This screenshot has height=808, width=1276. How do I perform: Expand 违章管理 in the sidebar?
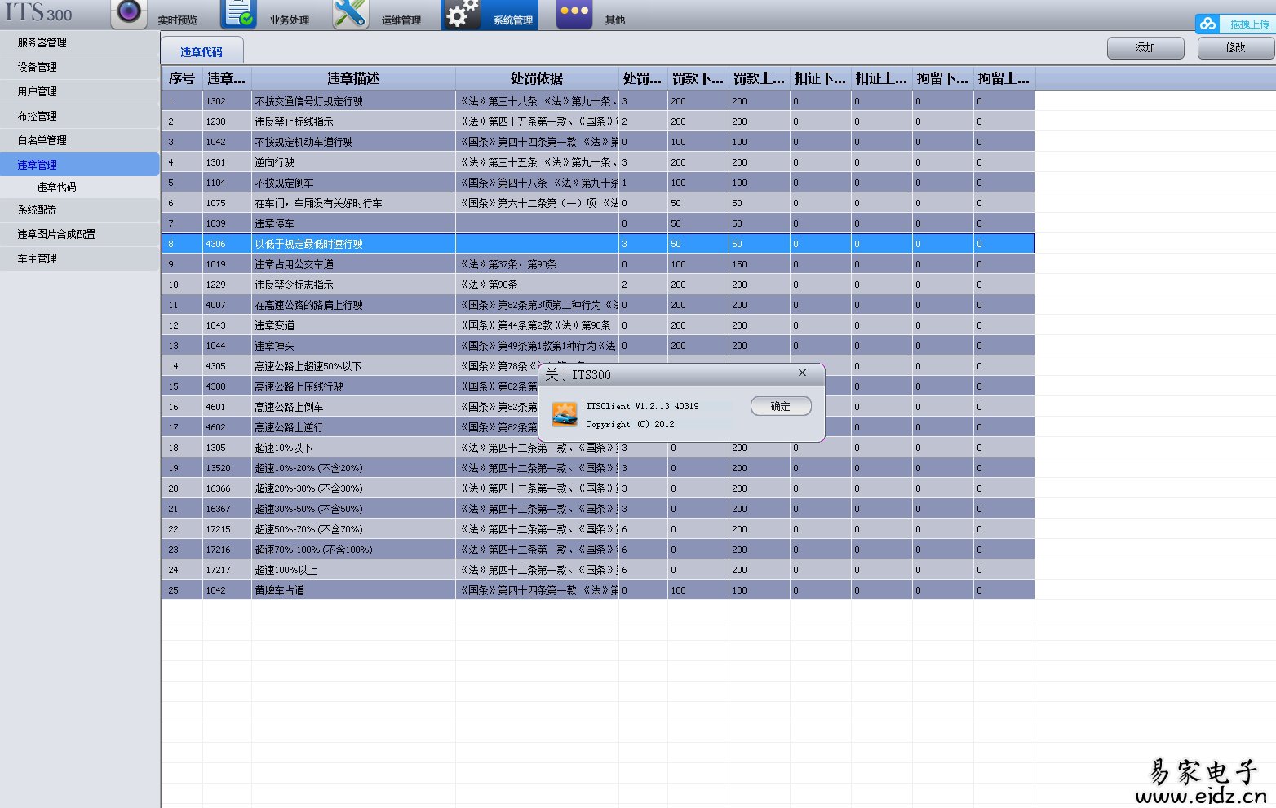[79, 165]
